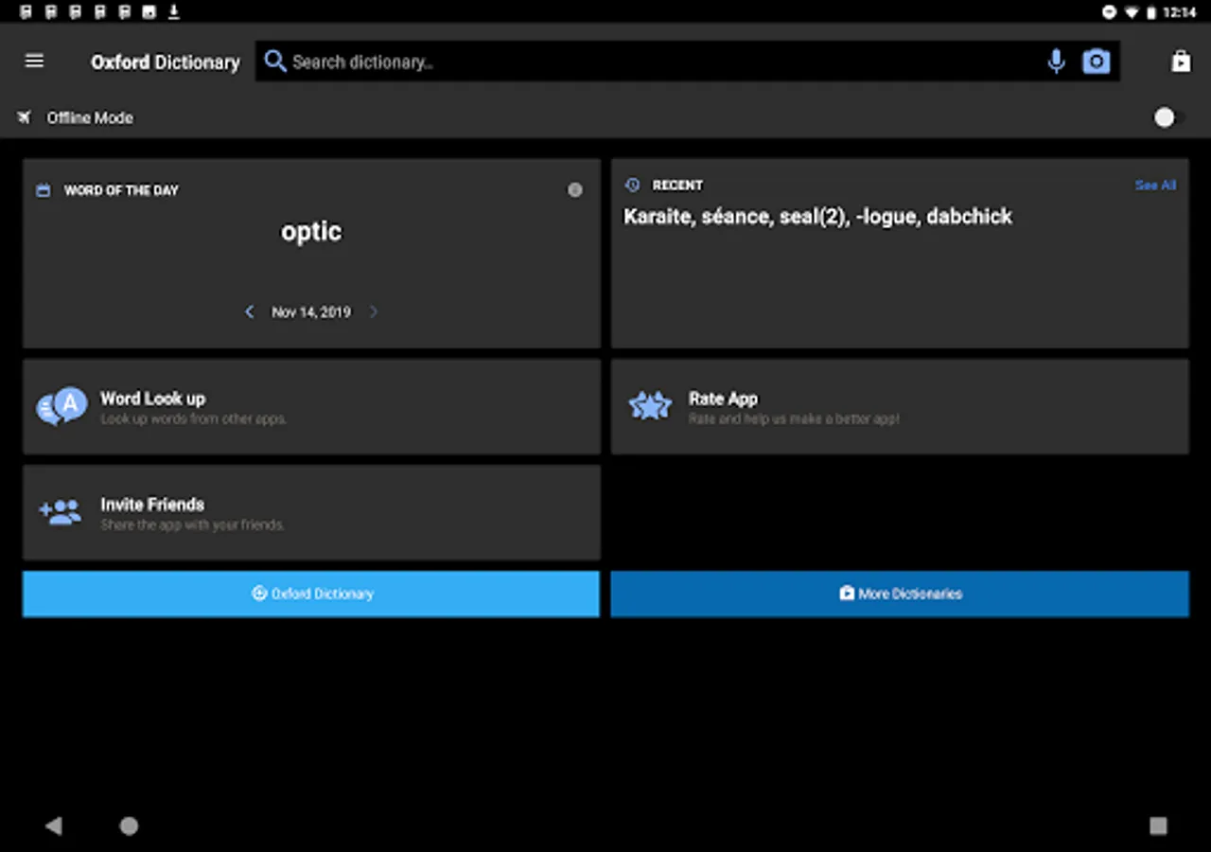Click the Oxford Dictionary app title
This screenshot has width=1211, height=852.
(x=166, y=62)
